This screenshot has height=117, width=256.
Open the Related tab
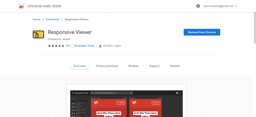[175, 66]
